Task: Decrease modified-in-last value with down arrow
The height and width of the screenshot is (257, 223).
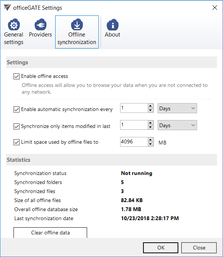Action: coord(150,127)
